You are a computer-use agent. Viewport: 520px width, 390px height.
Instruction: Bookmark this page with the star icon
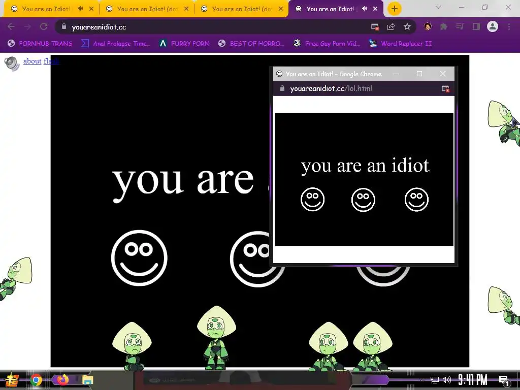[x=407, y=26]
